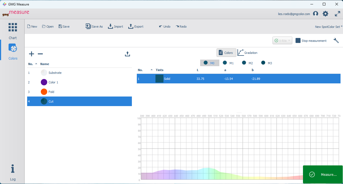Click the upload icon above color list

tap(127, 54)
